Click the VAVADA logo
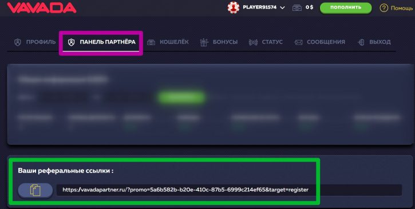 pos(42,8)
